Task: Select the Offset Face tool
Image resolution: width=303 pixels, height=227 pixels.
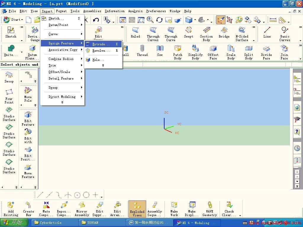Action: coord(213,53)
